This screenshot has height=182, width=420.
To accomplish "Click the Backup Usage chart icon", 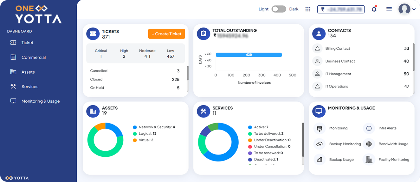I will point(319,159).
